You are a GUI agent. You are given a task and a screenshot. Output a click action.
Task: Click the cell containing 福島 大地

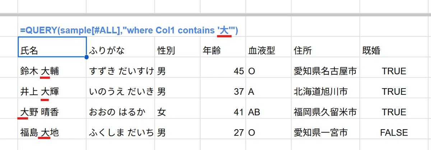click(x=52, y=132)
